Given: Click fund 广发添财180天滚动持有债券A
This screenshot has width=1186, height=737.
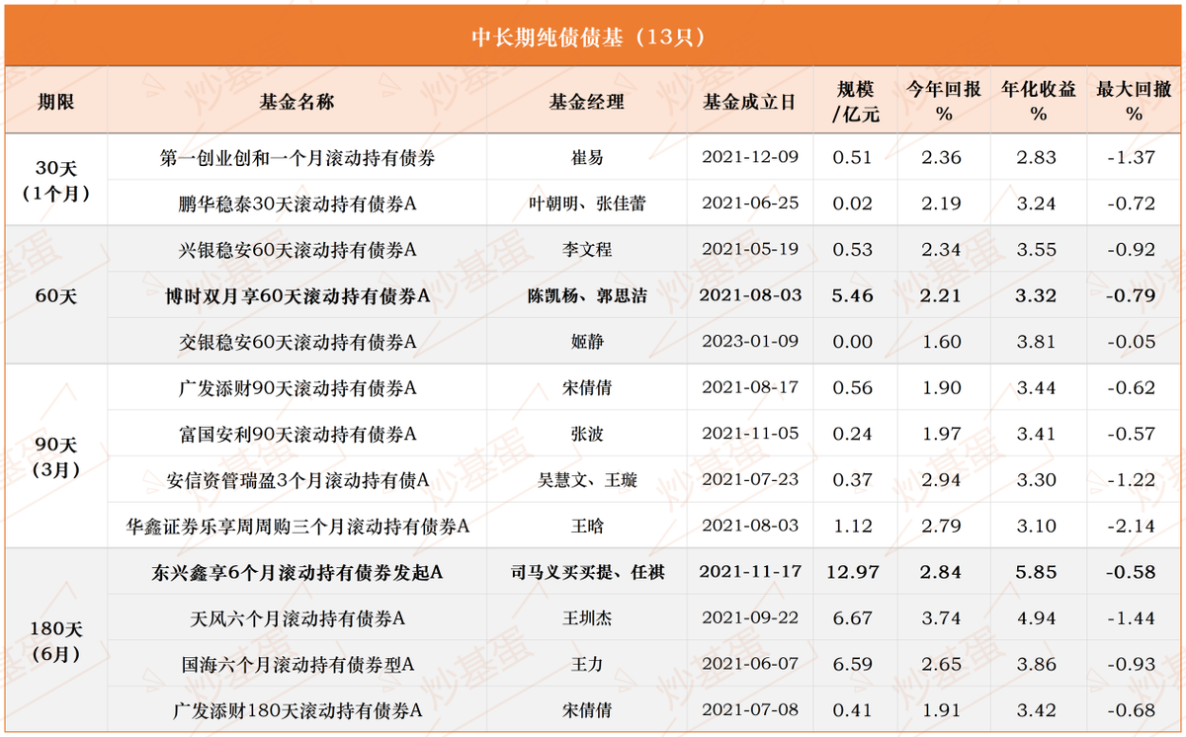Looking at the screenshot, I should coord(296,710).
